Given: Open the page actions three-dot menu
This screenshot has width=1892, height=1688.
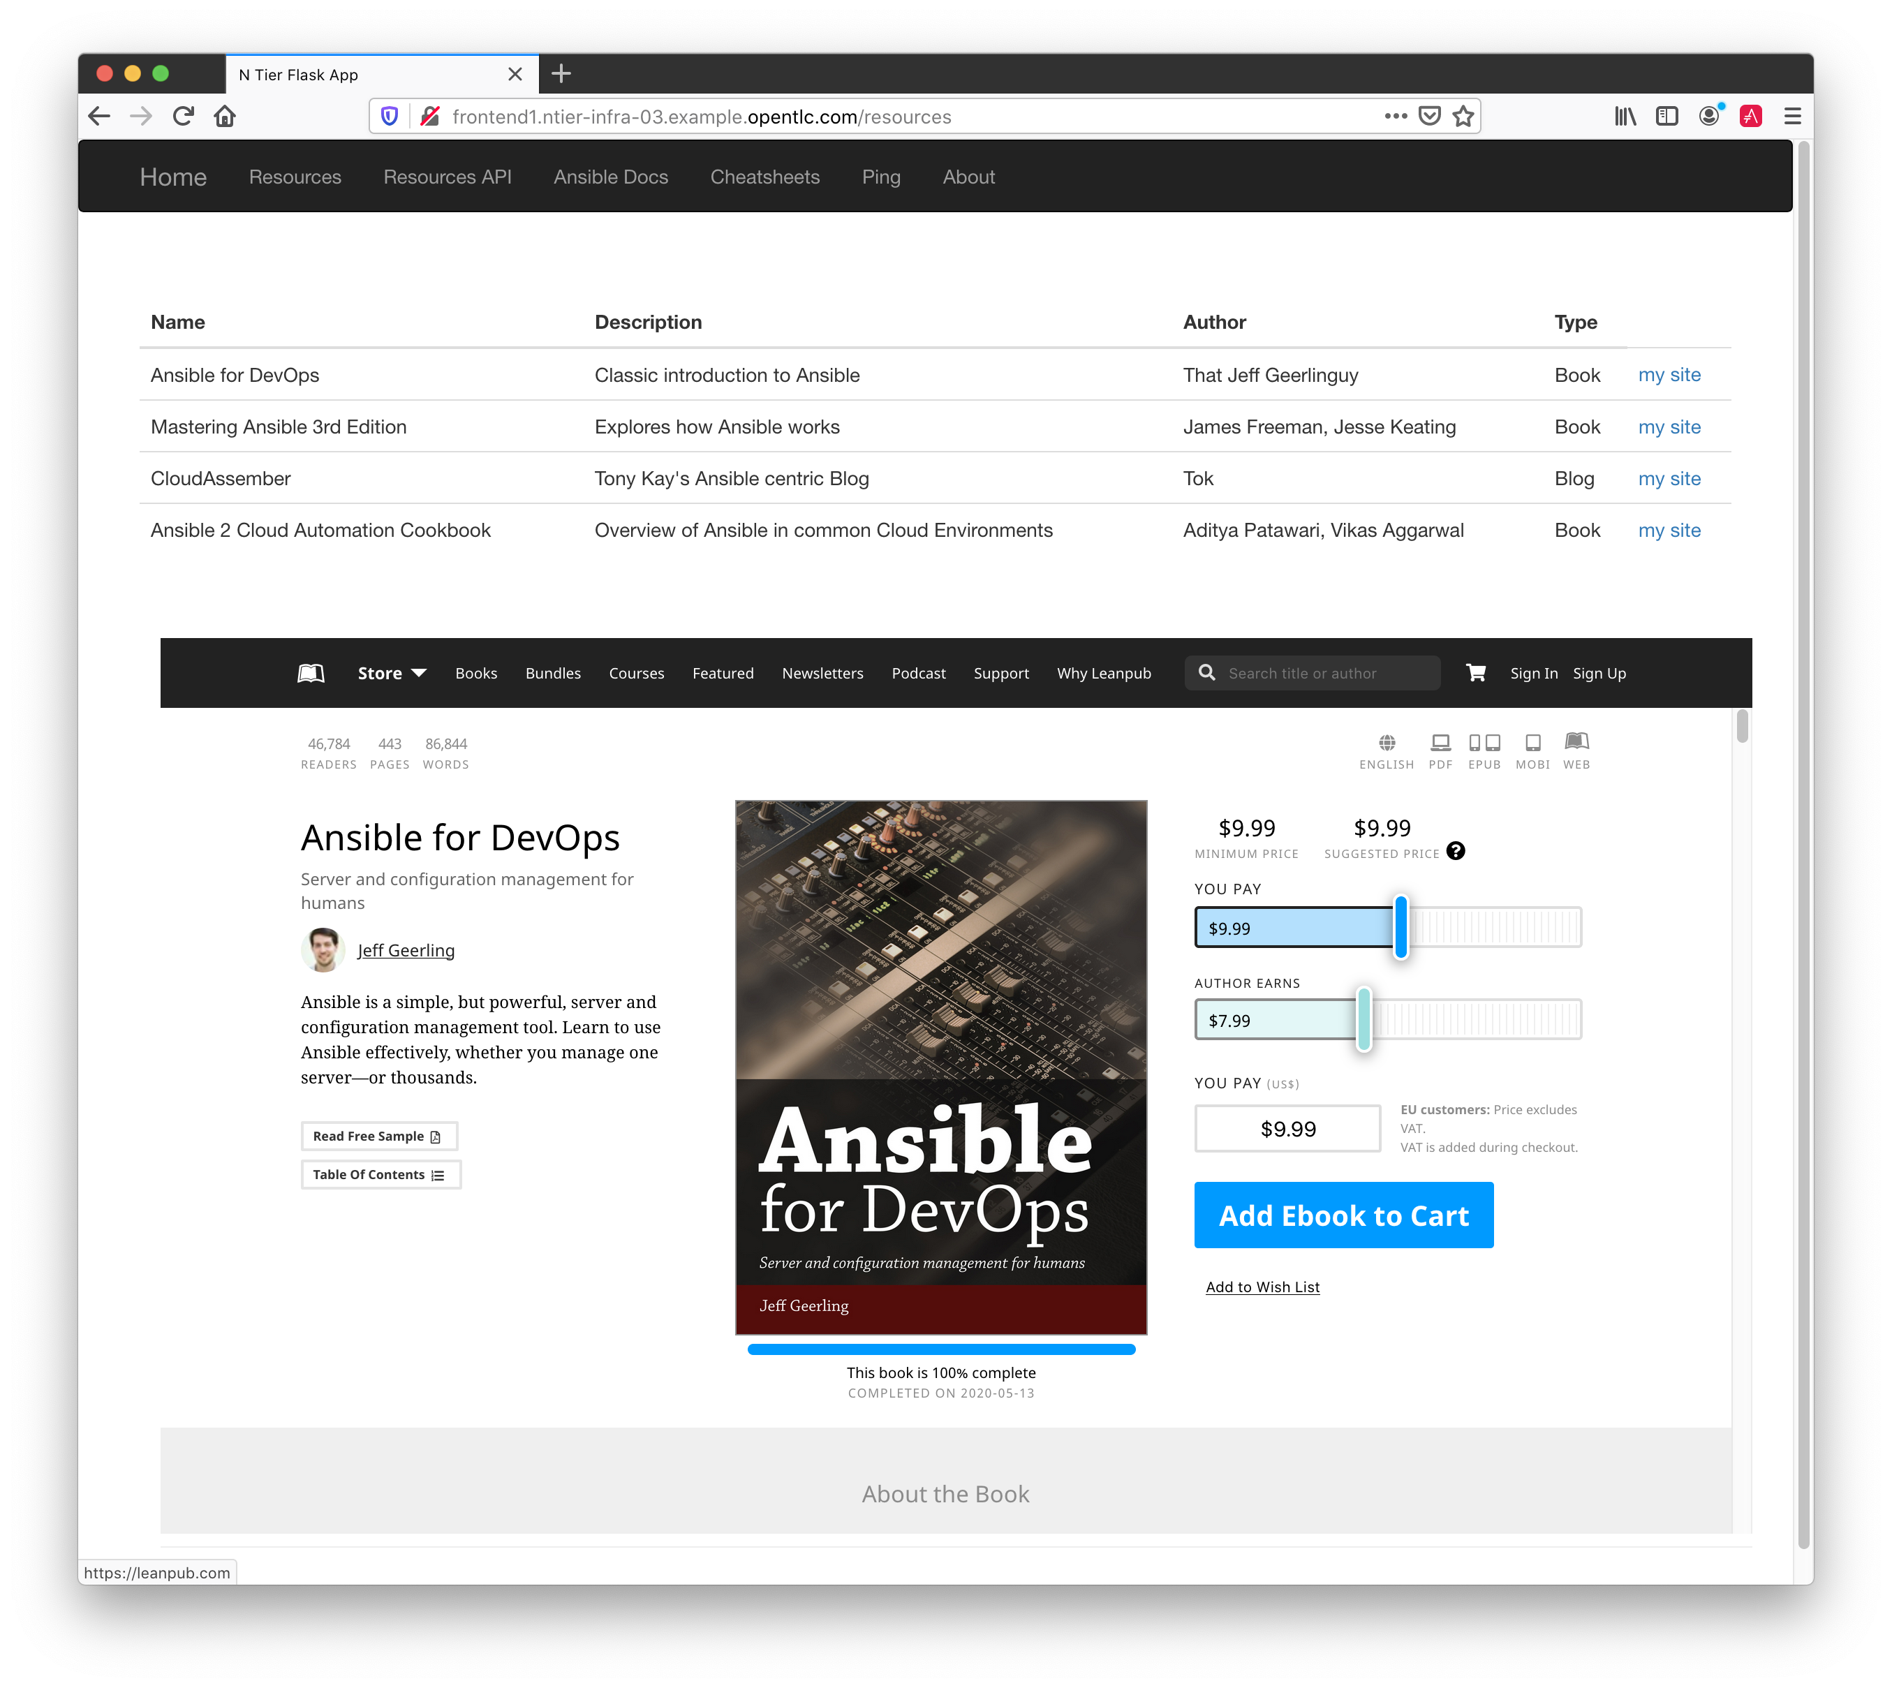Looking at the screenshot, I should coord(1396,116).
